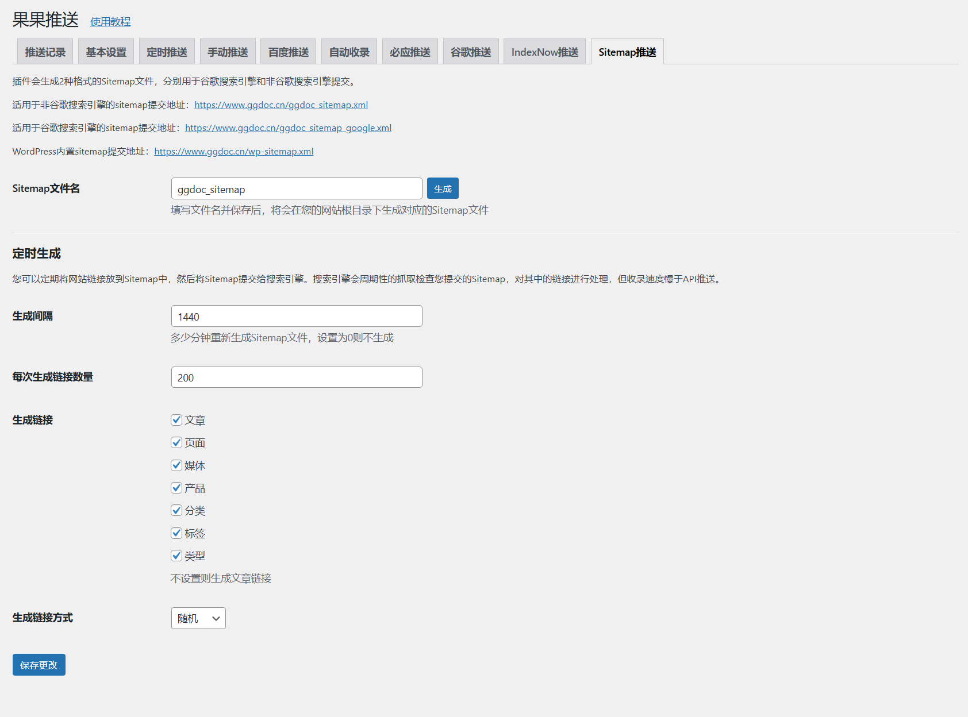Click the 定时生成 section heading
Image resolution: width=968 pixels, height=717 pixels.
pos(37,253)
